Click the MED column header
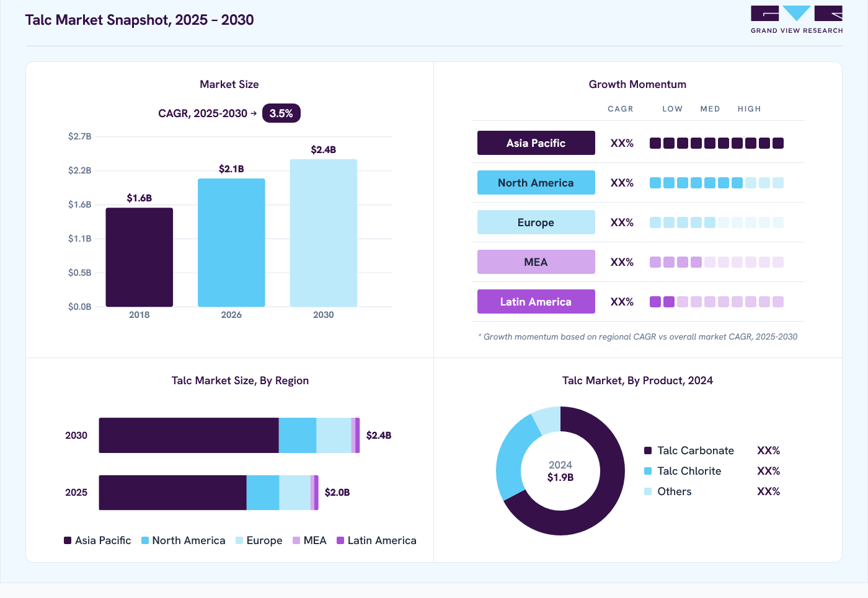868x598 pixels. tap(711, 109)
